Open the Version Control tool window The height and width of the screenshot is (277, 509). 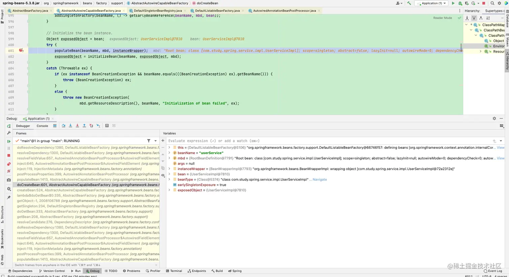click(52, 271)
